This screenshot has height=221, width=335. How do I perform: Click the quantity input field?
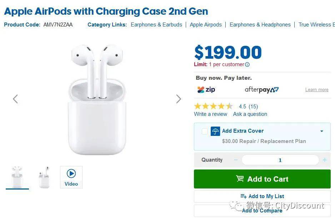coord(280,160)
